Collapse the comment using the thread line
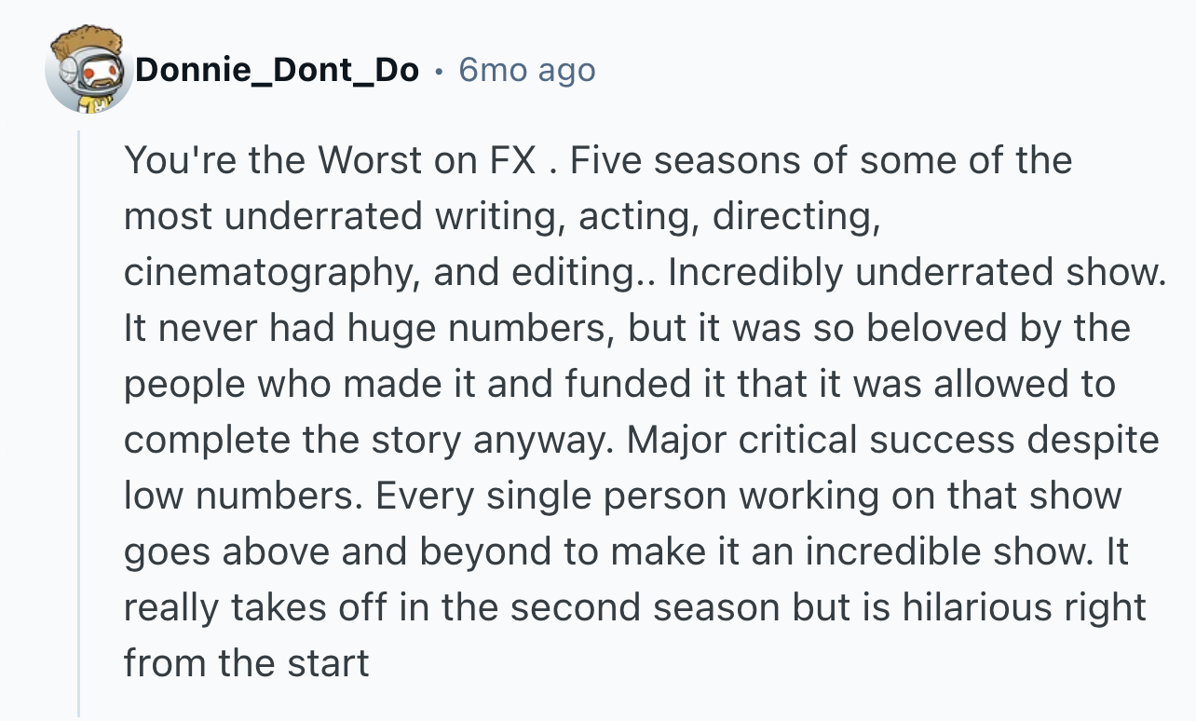The image size is (1196, 721). click(x=79, y=419)
